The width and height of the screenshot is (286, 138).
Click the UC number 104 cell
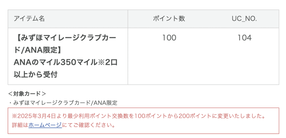pyautogui.click(x=244, y=38)
